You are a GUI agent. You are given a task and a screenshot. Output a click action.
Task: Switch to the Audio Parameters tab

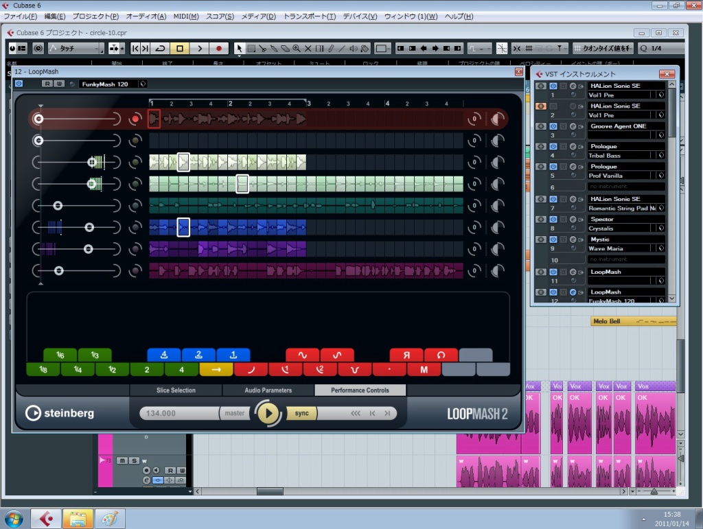pos(268,390)
